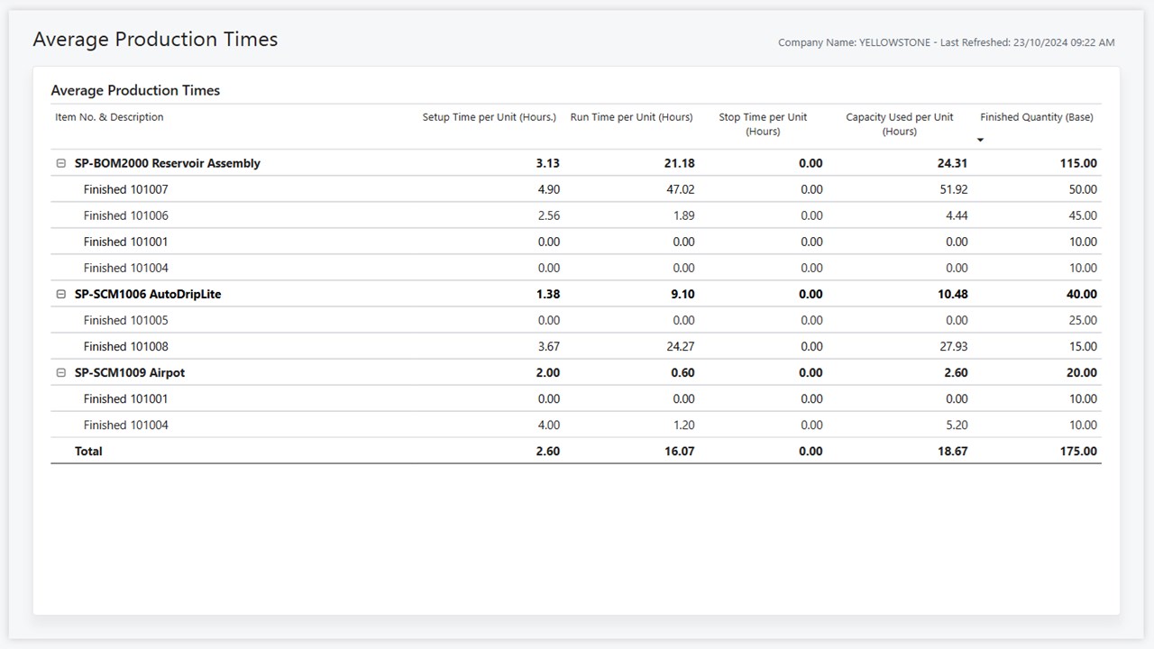The width and height of the screenshot is (1154, 649).
Task: Select the Finished 101008 row
Action: 576,346
